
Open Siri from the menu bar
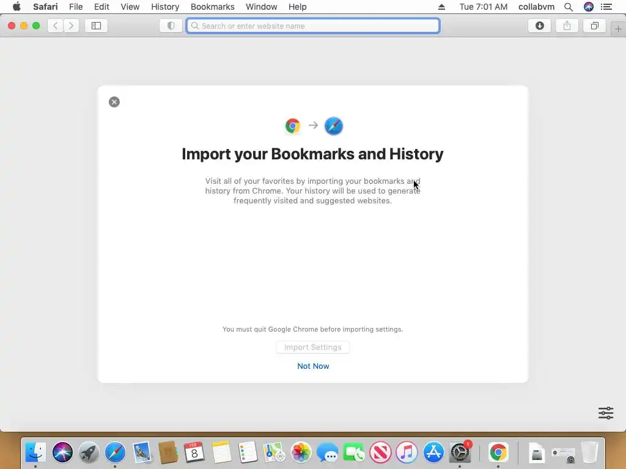click(x=589, y=7)
